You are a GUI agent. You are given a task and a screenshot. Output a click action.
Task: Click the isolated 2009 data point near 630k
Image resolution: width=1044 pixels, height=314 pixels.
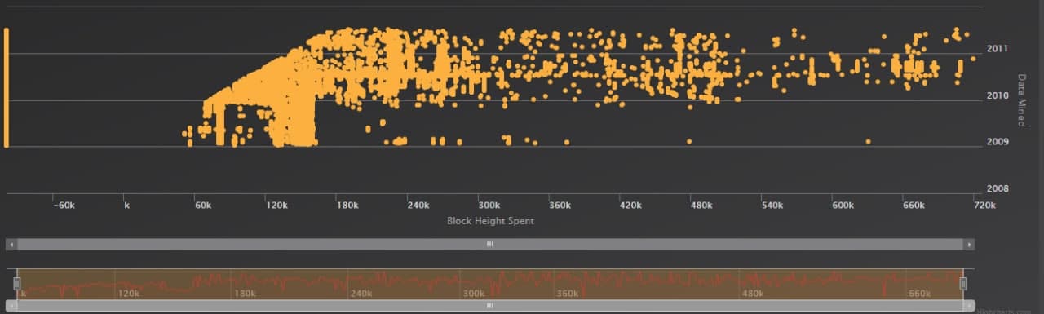tap(868, 141)
